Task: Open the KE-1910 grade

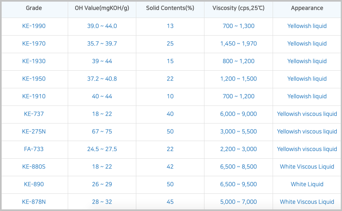Action: 34,96
